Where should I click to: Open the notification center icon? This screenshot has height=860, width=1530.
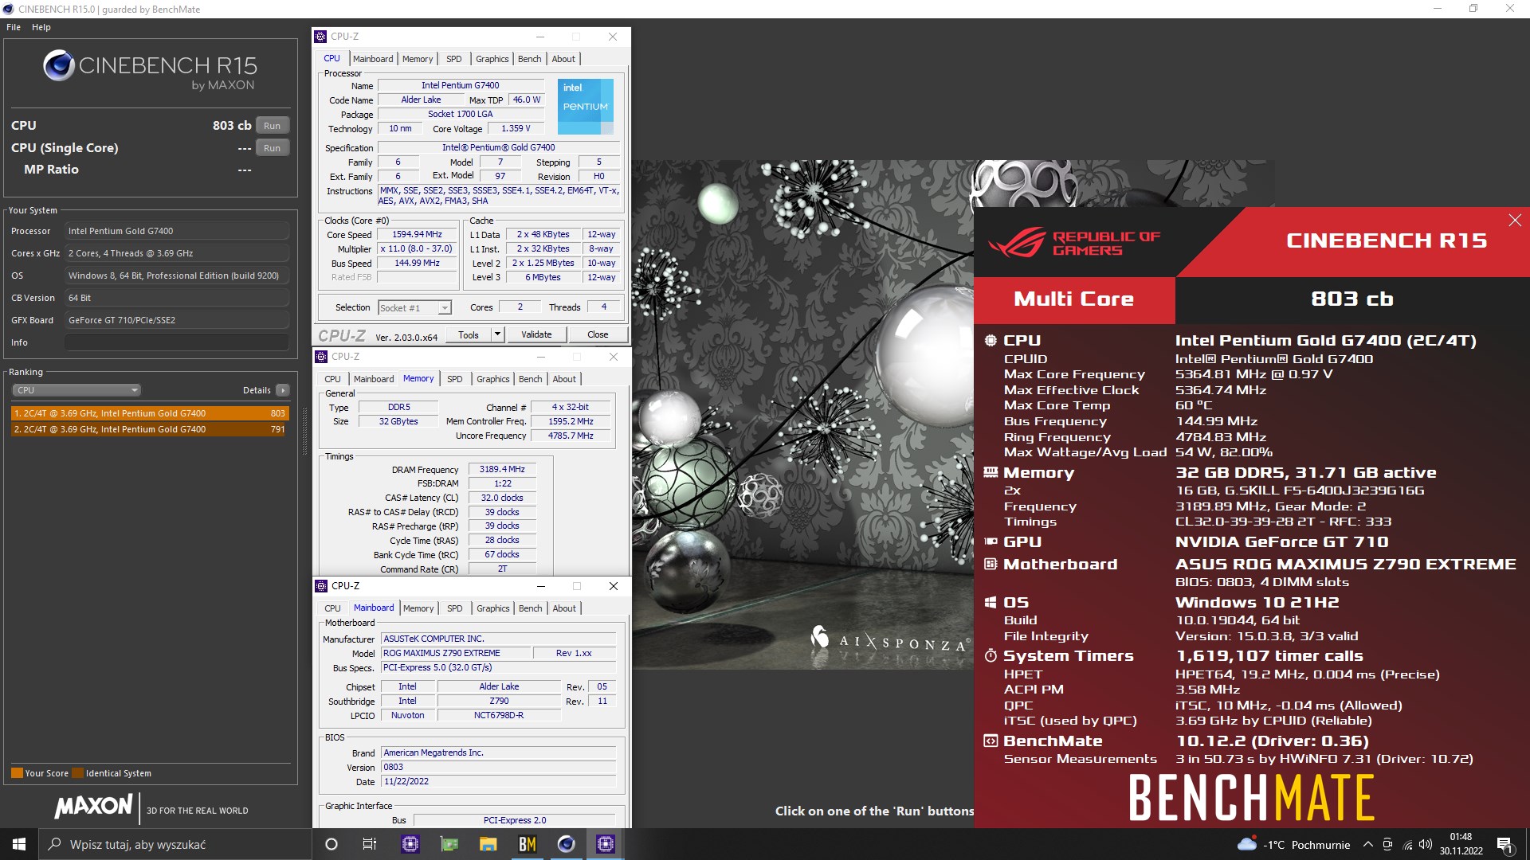[1504, 845]
